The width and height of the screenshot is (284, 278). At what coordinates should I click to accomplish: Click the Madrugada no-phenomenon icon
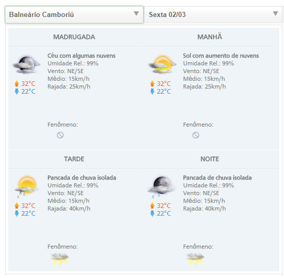click(x=60, y=135)
